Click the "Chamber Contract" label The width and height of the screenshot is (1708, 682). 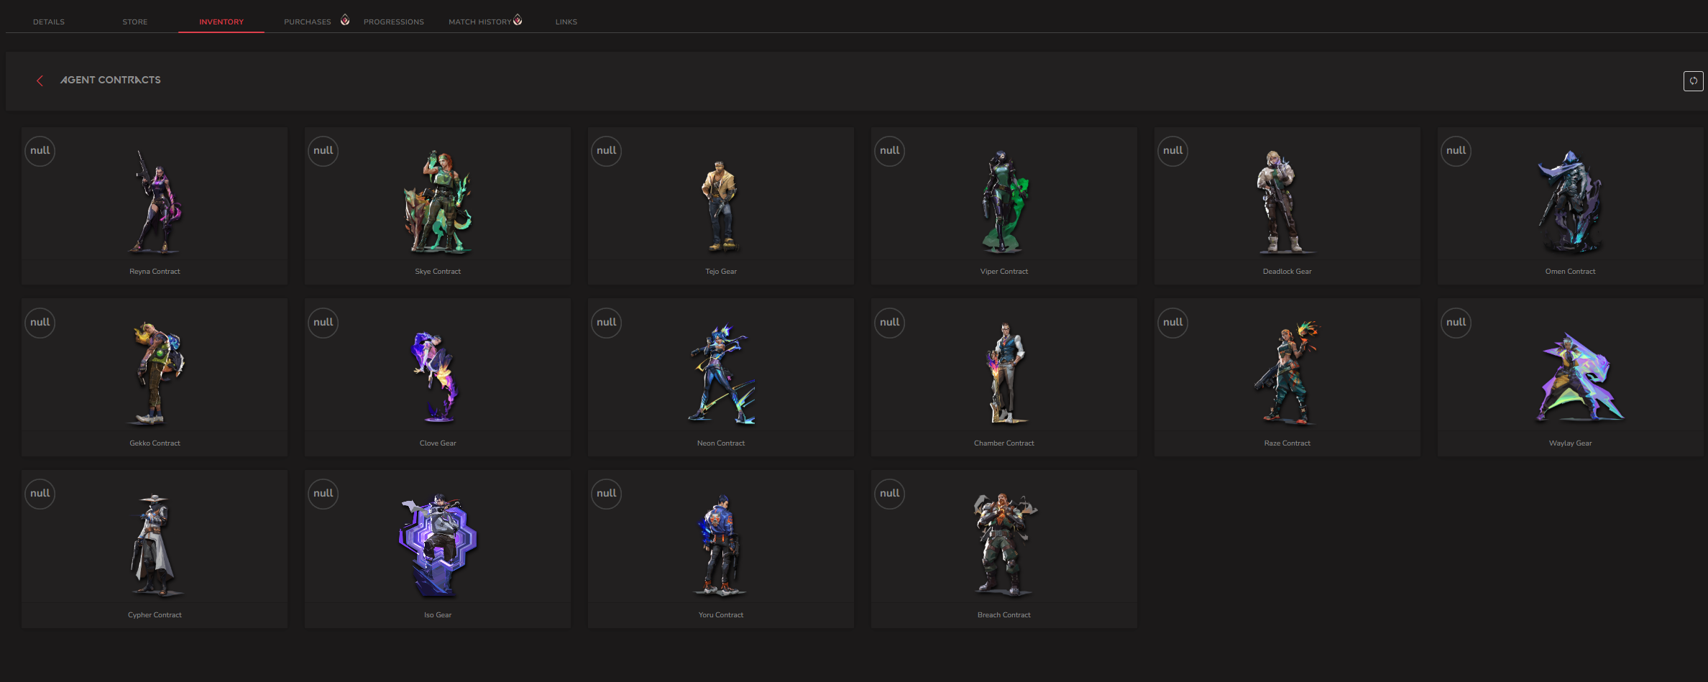point(1004,443)
